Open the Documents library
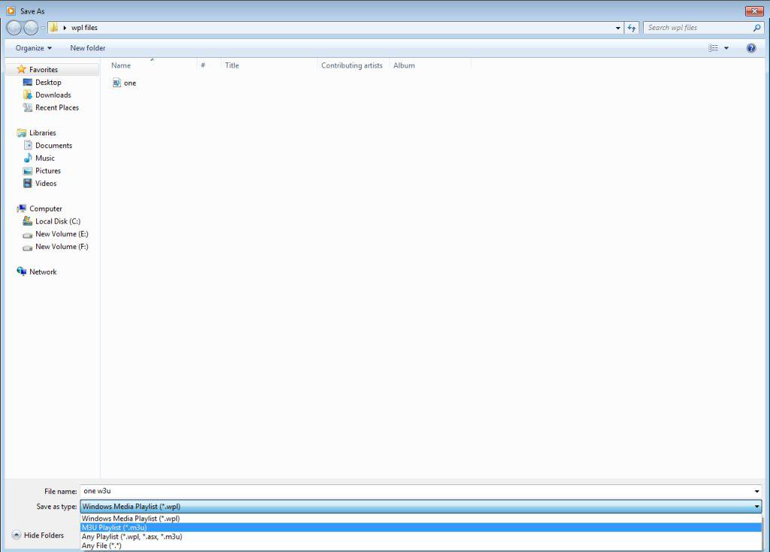 point(53,145)
